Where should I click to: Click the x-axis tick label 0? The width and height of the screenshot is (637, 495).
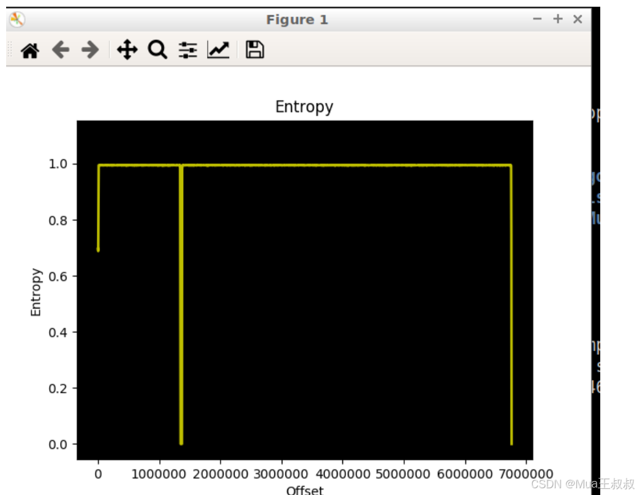click(99, 474)
